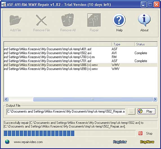Select the 700 (+).rm file row

coord(80,57)
